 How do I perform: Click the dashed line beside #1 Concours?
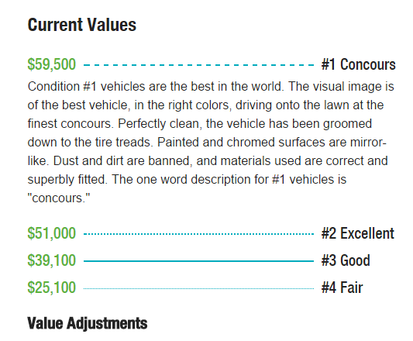tap(199, 65)
